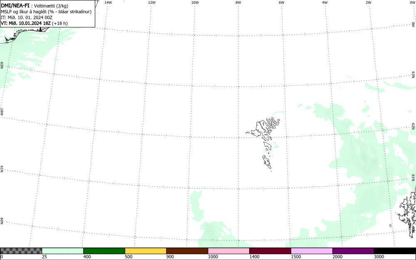
Task: Click the brown 900–1000 legend swatch
Action: (187, 251)
